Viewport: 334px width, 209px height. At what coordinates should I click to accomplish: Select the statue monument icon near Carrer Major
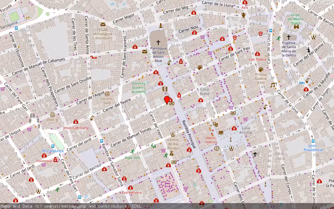click(161, 25)
